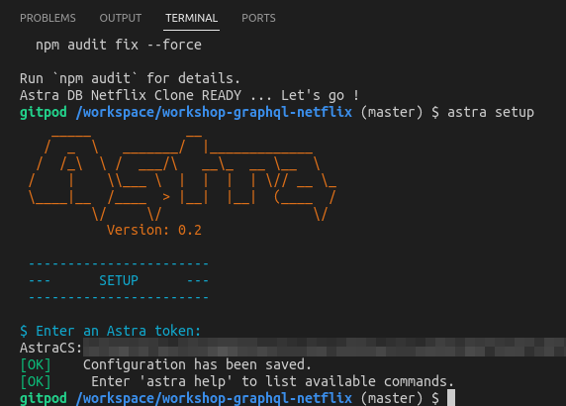
Task: Select the TERMINAL tab
Action: tap(191, 18)
